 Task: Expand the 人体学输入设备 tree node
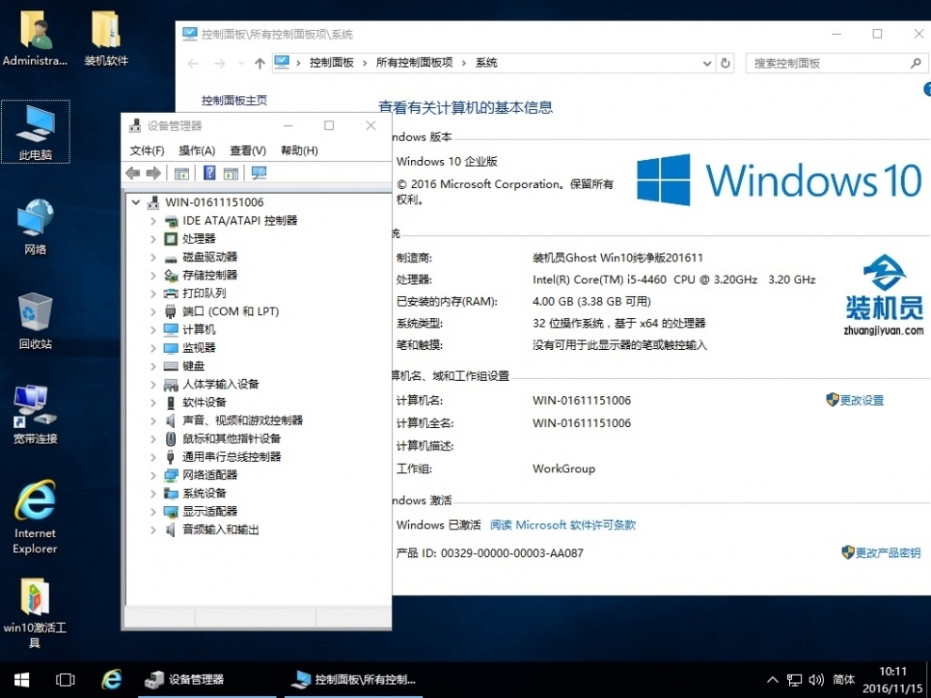[x=153, y=385]
